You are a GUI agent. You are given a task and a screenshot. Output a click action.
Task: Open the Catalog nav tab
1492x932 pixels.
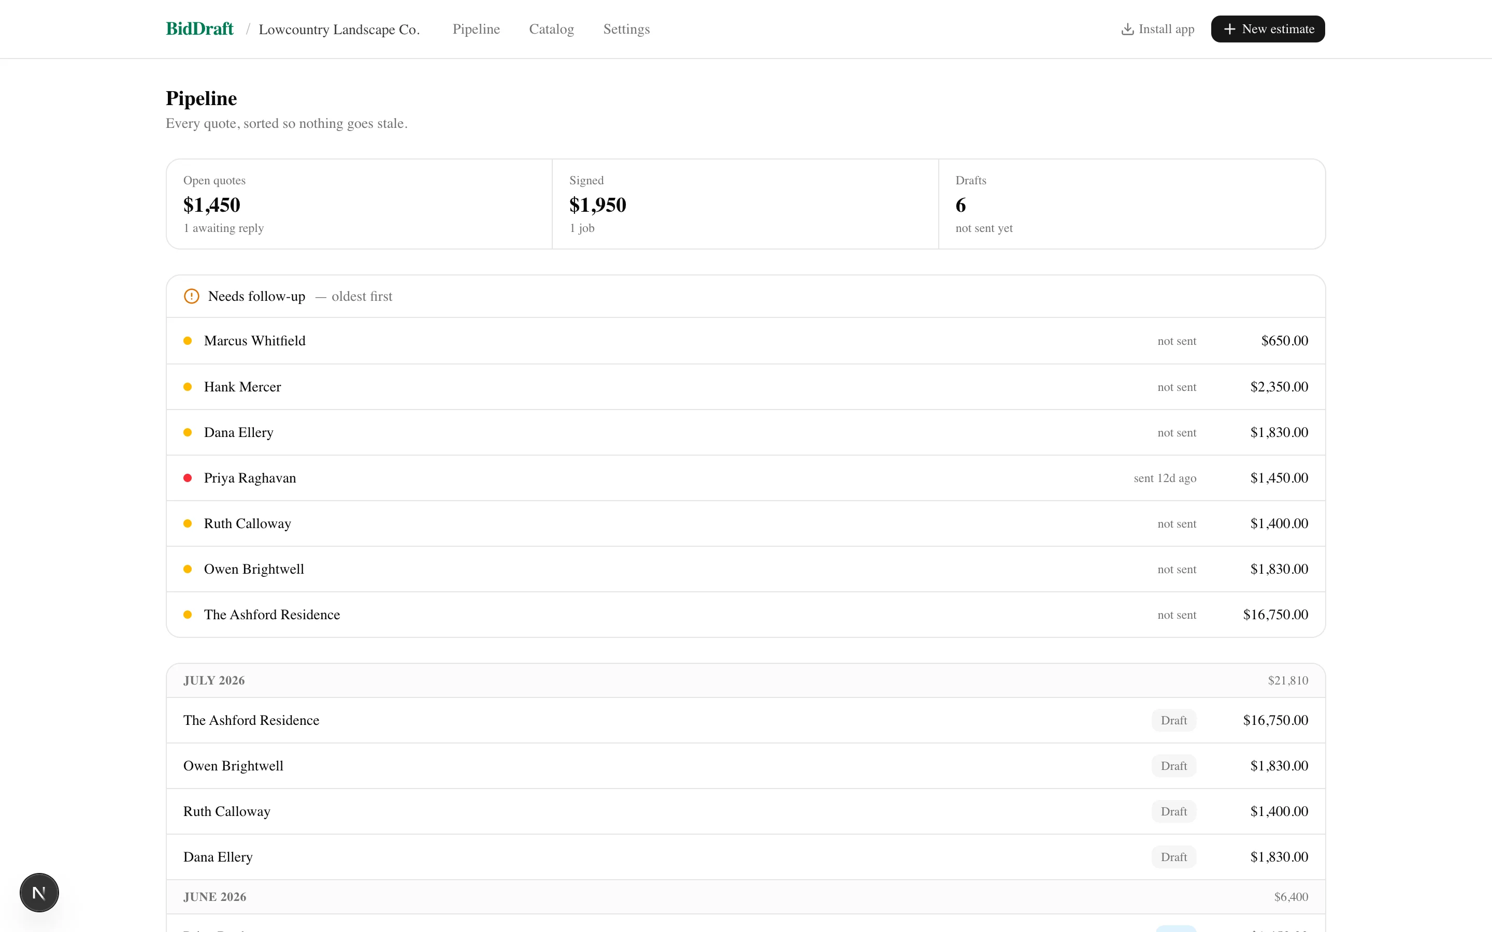click(x=551, y=29)
